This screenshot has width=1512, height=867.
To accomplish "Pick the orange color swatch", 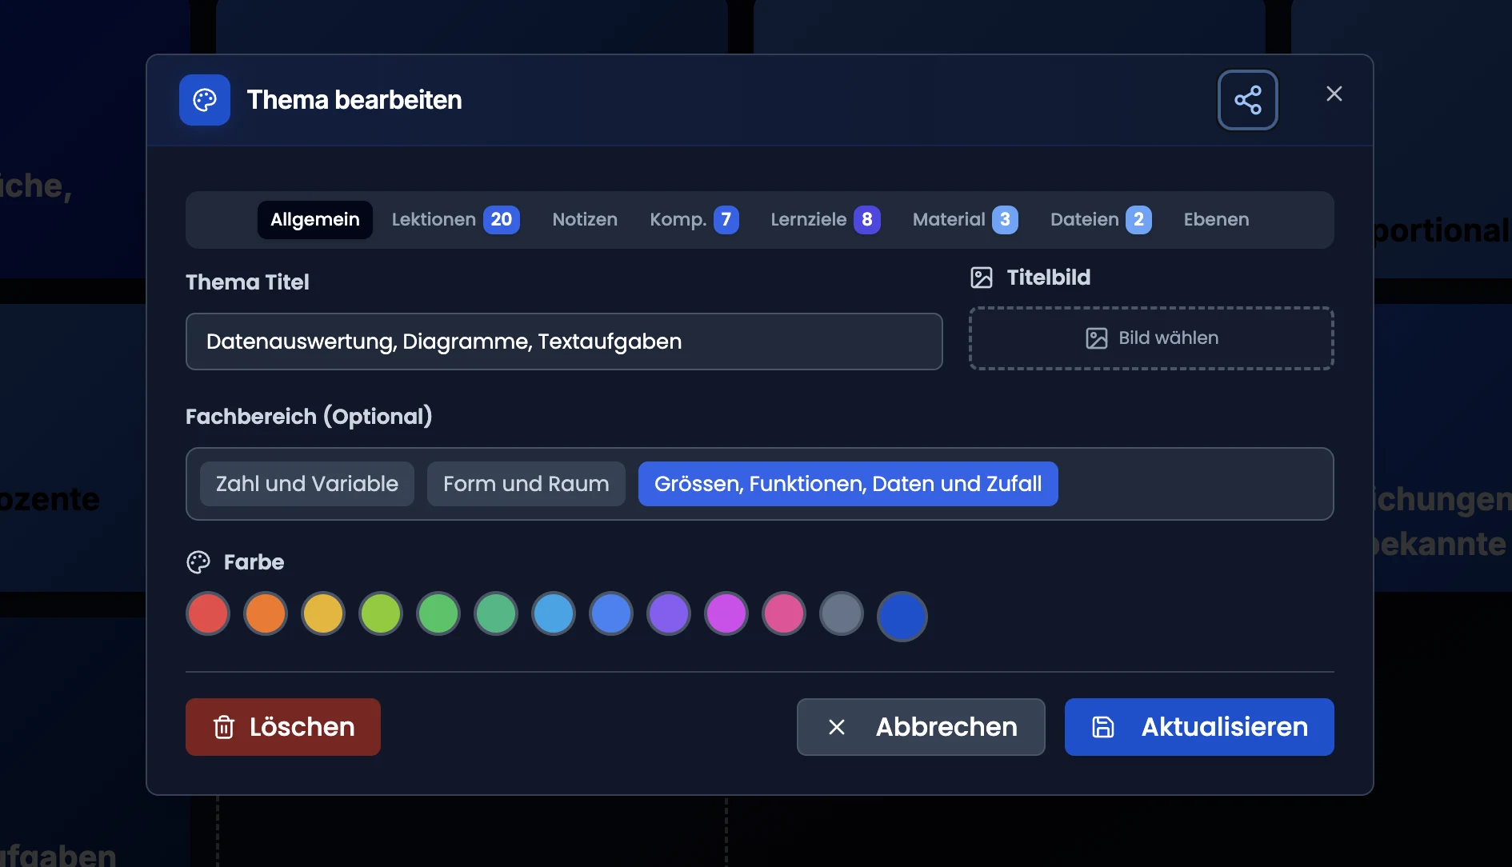I will pos(266,614).
